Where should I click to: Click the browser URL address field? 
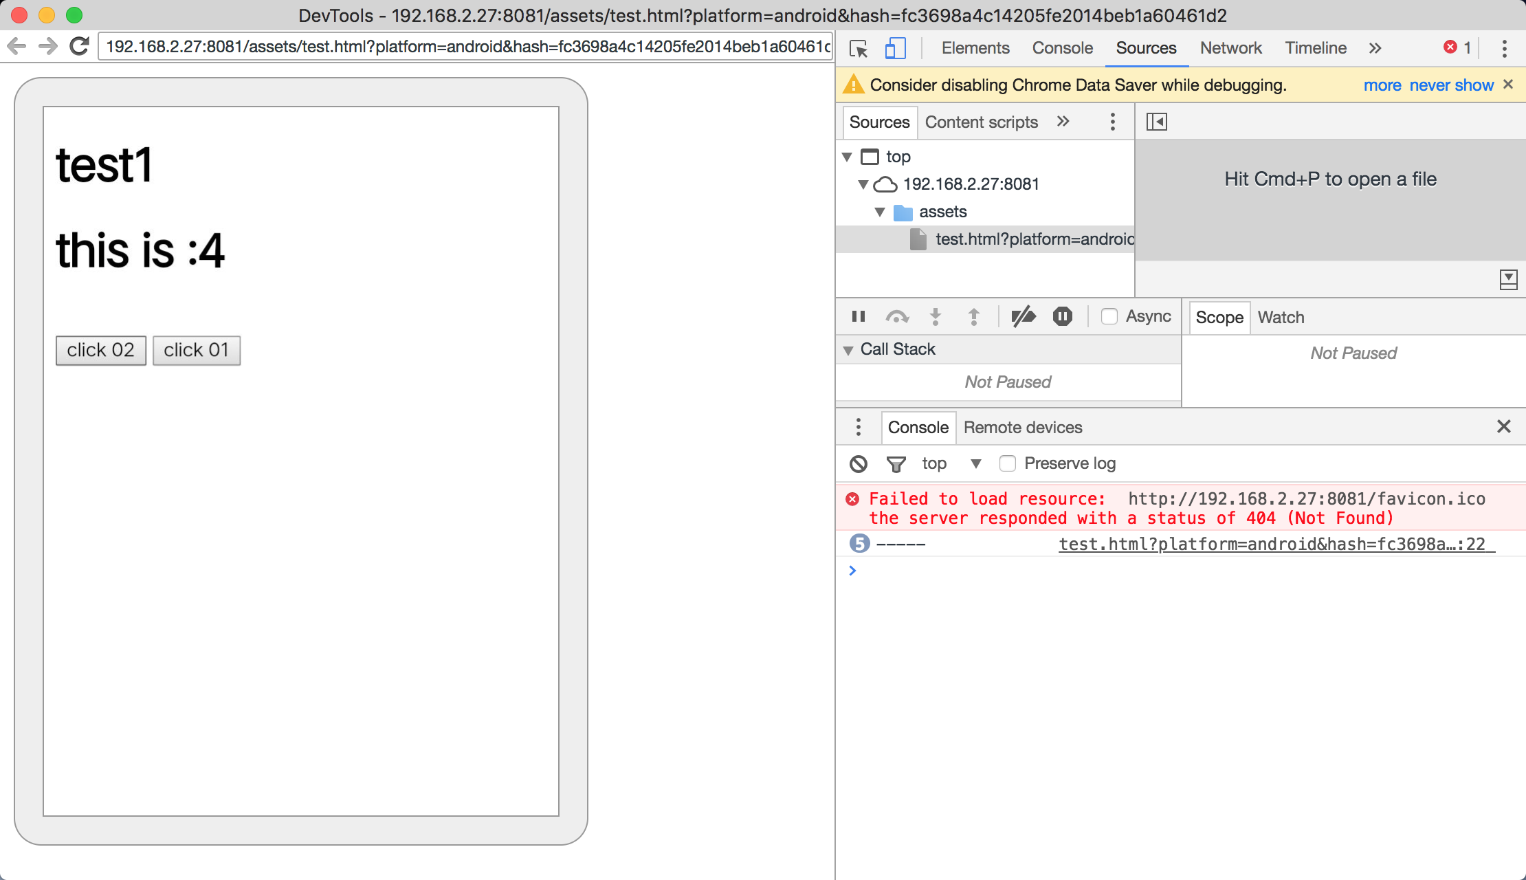467,47
